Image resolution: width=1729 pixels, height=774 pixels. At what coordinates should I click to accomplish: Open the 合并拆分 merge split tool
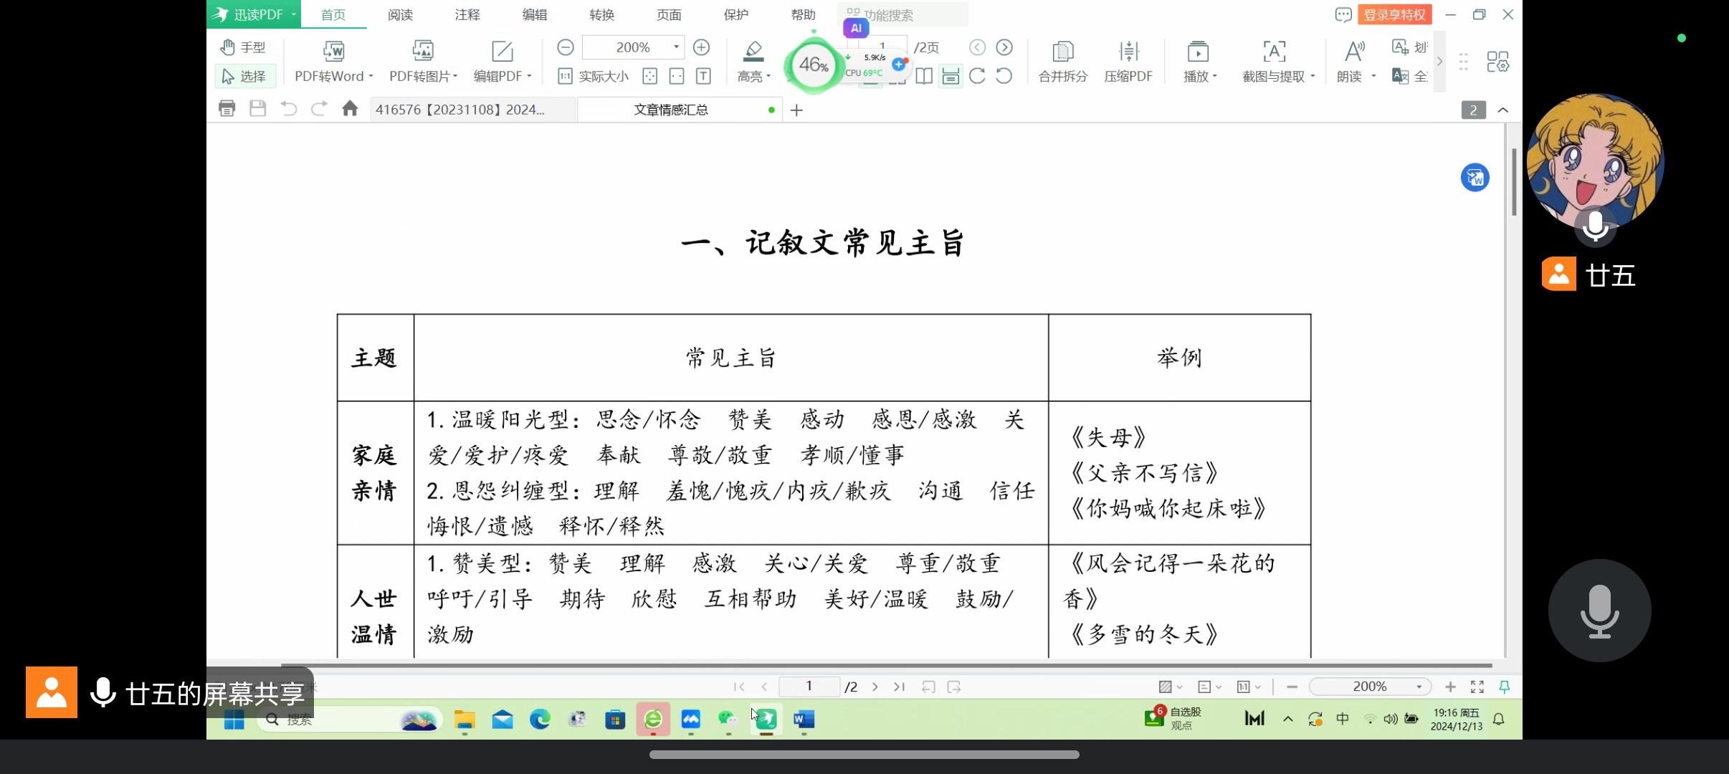(x=1062, y=52)
